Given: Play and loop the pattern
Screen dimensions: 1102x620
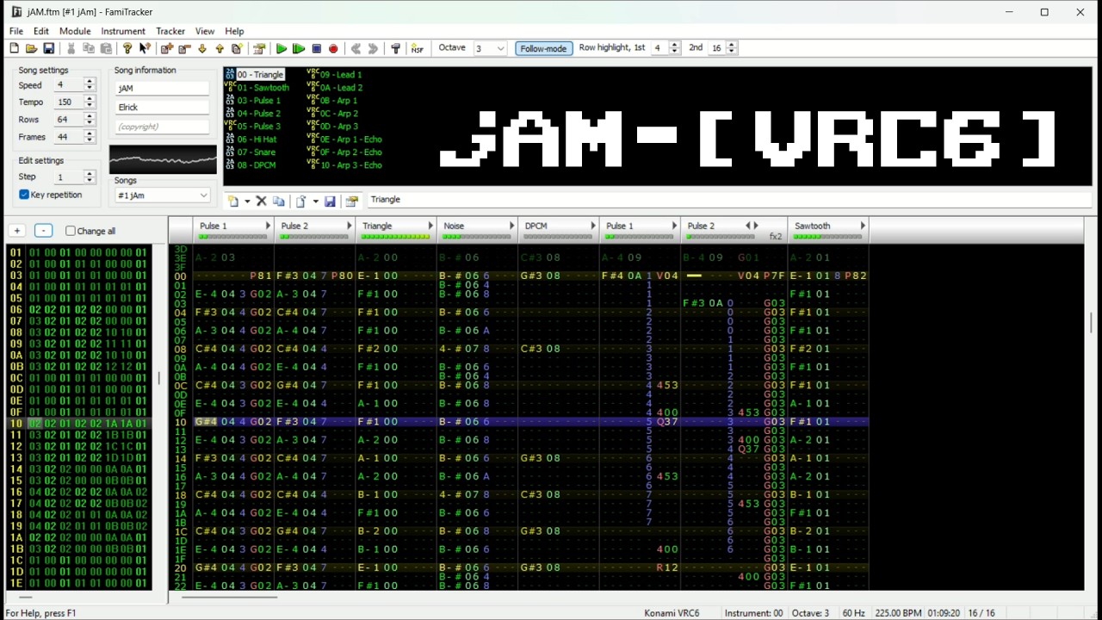Looking at the screenshot, I should coord(299,49).
